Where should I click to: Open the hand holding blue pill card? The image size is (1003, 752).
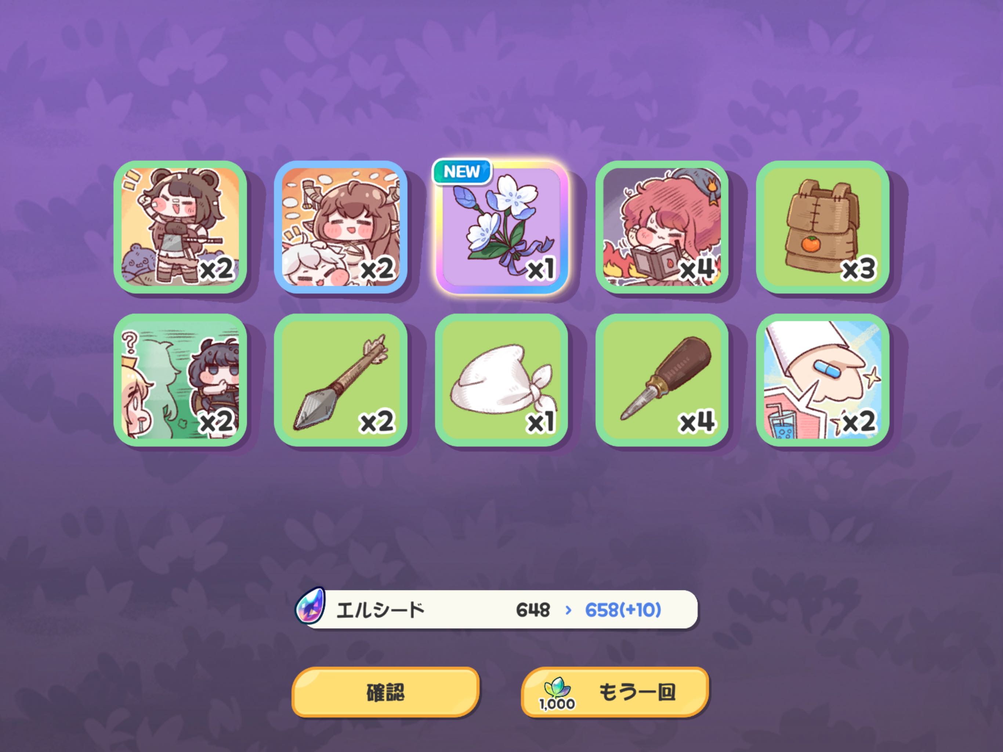(822, 380)
